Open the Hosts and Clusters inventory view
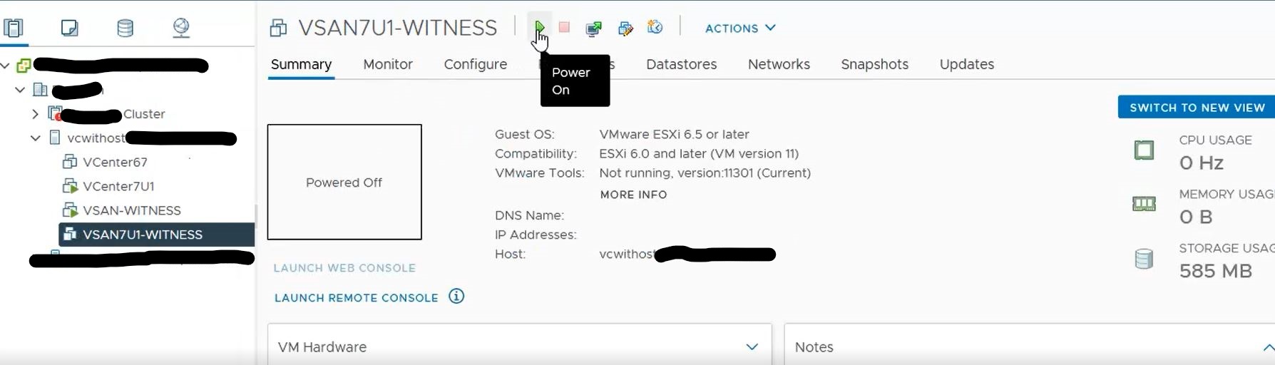This screenshot has width=1275, height=365. pyautogui.click(x=14, y=28)
